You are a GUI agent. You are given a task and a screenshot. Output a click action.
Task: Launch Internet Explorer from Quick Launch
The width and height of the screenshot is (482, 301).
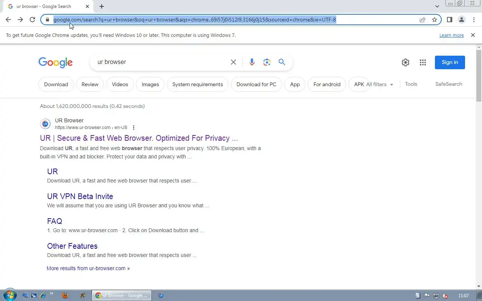(43, 295)
